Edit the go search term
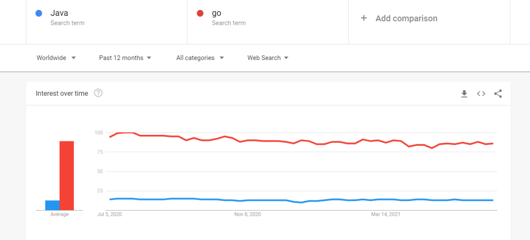The image size is (530, 240). (x=267, y=18)
